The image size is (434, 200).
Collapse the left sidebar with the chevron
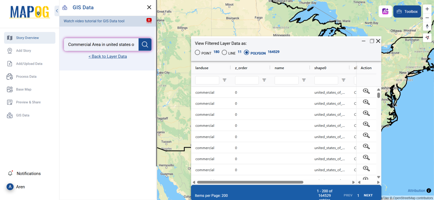[x=57, y=11]
